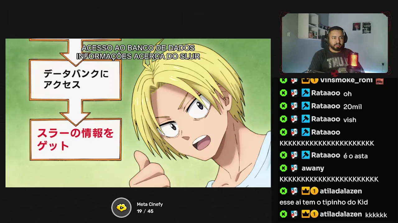
Task: Click the pixel-art badge on the "vish" row
Action: click(x=294, y=119)
